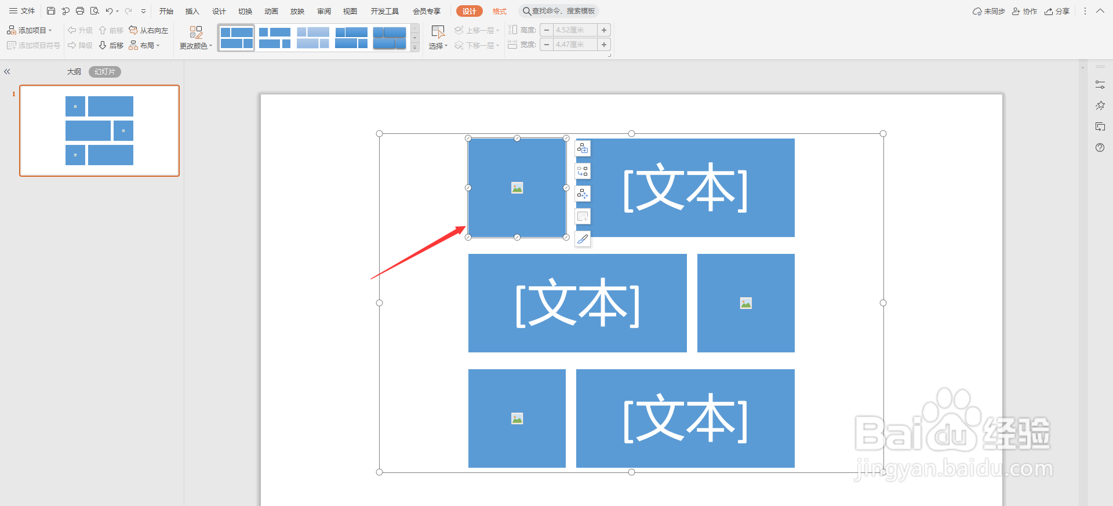
Task: Click the picture placeholder in top-left box
Action: click(x=517, y=188)
